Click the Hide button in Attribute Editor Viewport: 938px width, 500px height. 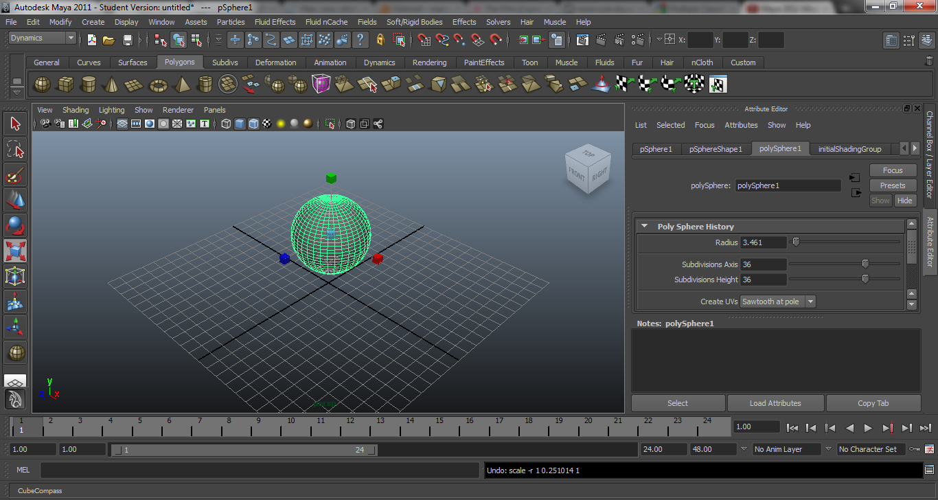pos(904,201)
